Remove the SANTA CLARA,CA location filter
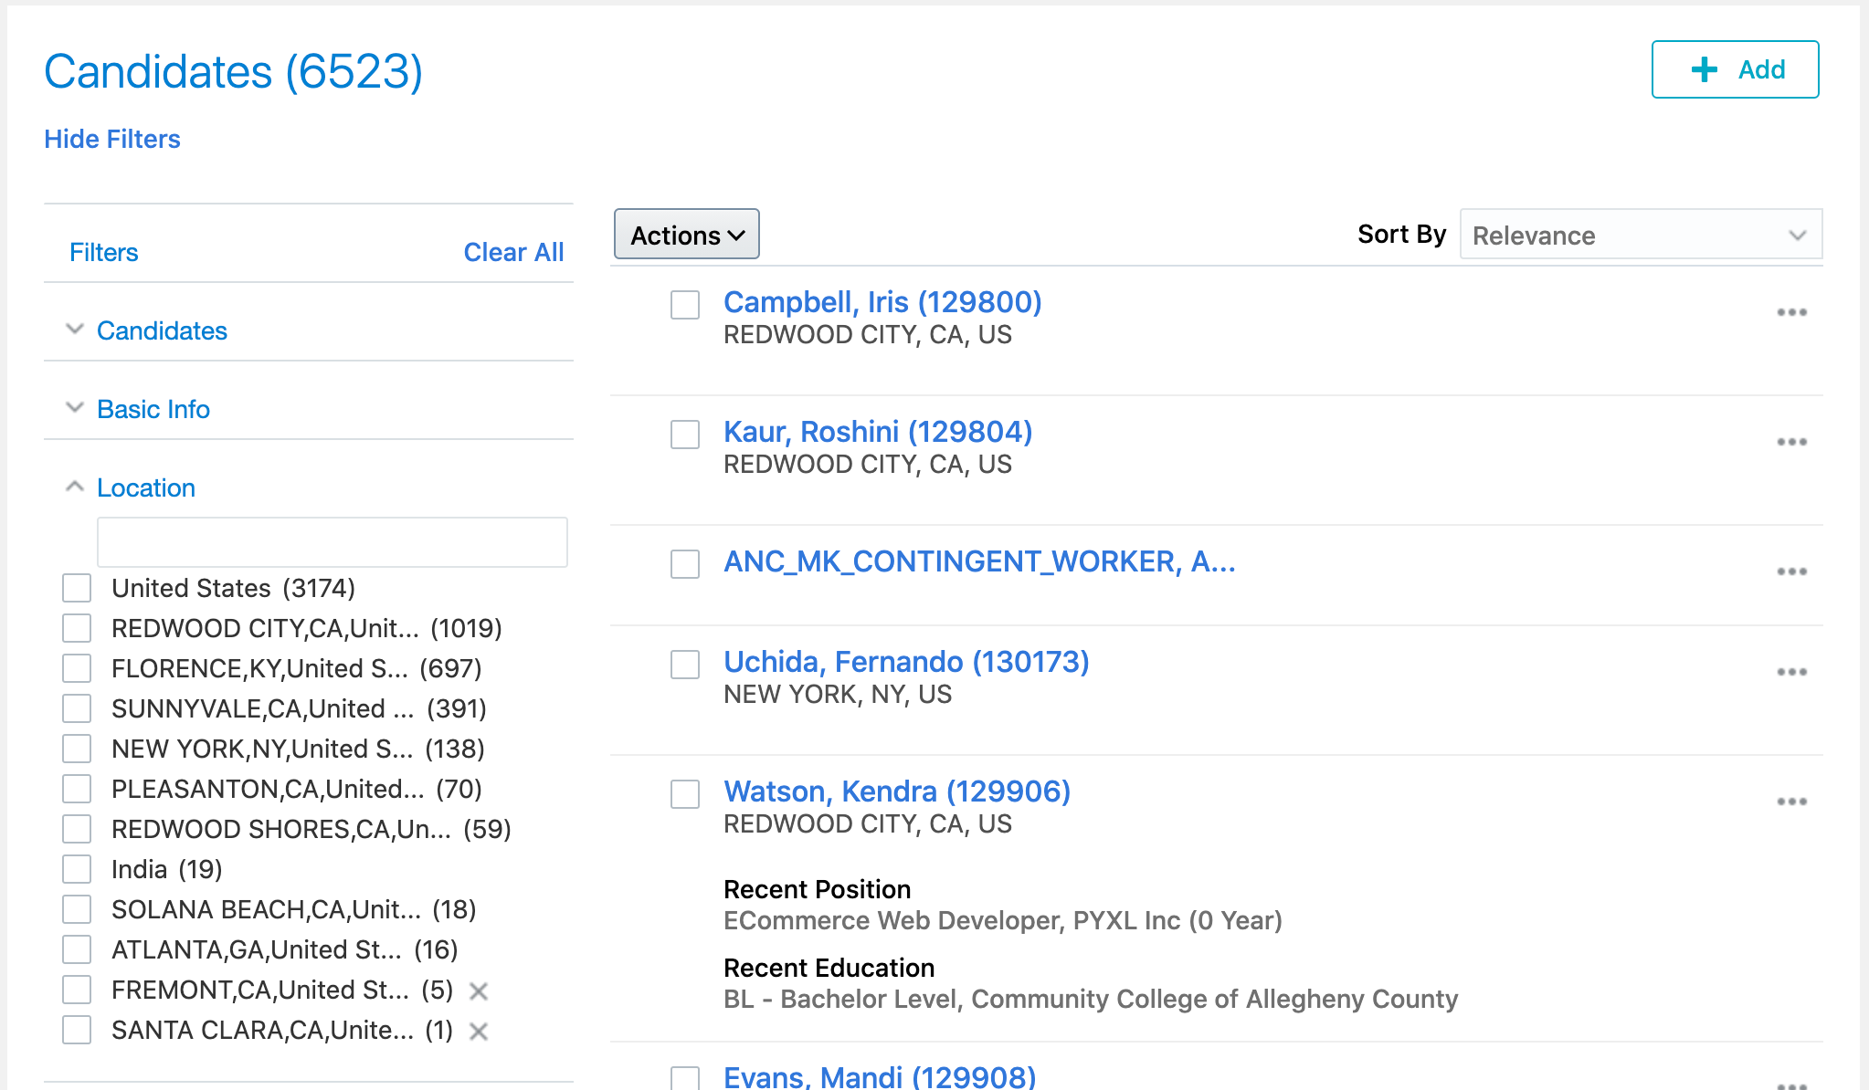1869x1090 pixels. point(479,1031)
